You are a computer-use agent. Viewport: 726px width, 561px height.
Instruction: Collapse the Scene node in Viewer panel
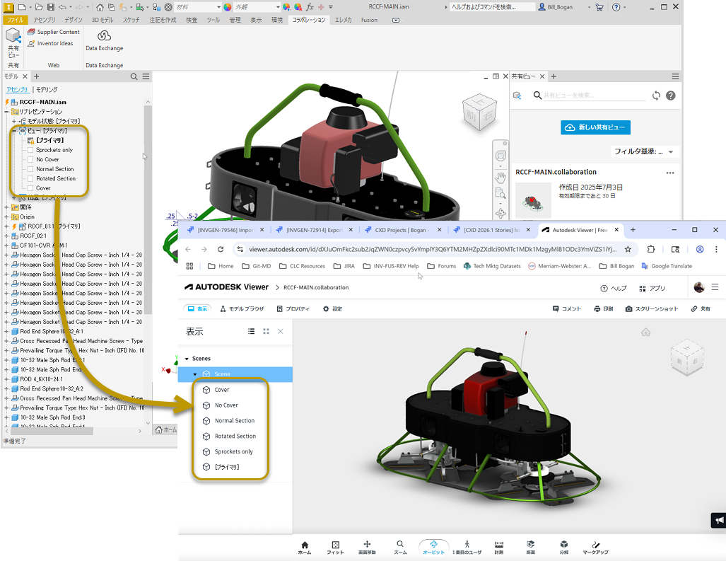(195, 374)
